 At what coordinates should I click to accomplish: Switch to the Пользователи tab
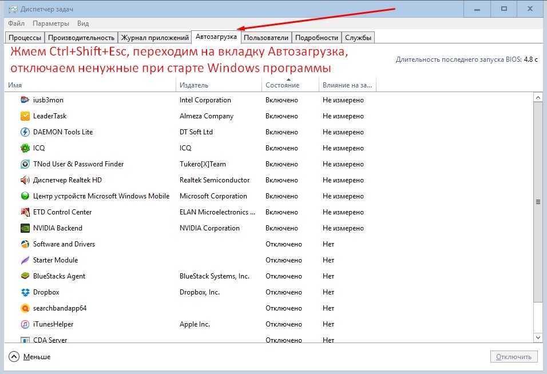pos(266,38)
